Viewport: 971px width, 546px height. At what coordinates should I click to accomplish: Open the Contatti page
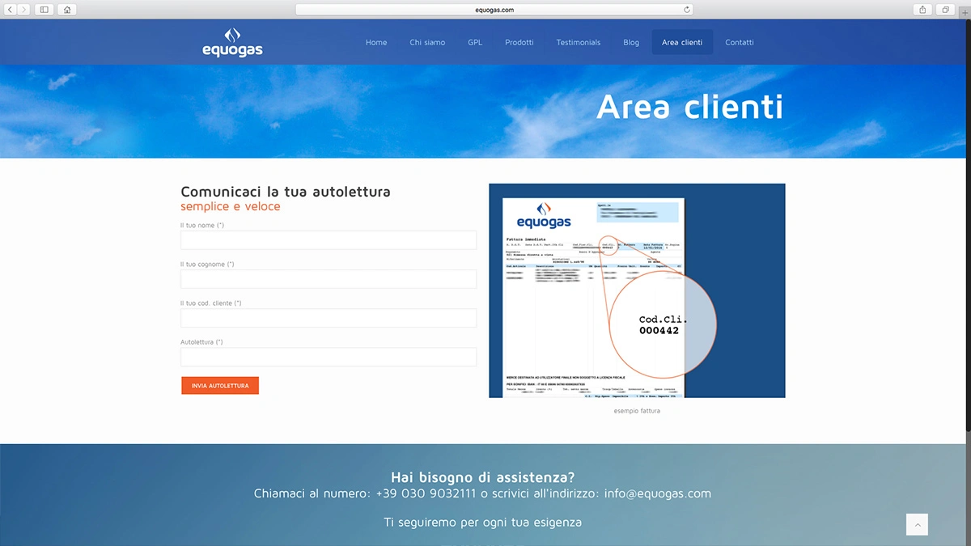[x=740, y=42]
